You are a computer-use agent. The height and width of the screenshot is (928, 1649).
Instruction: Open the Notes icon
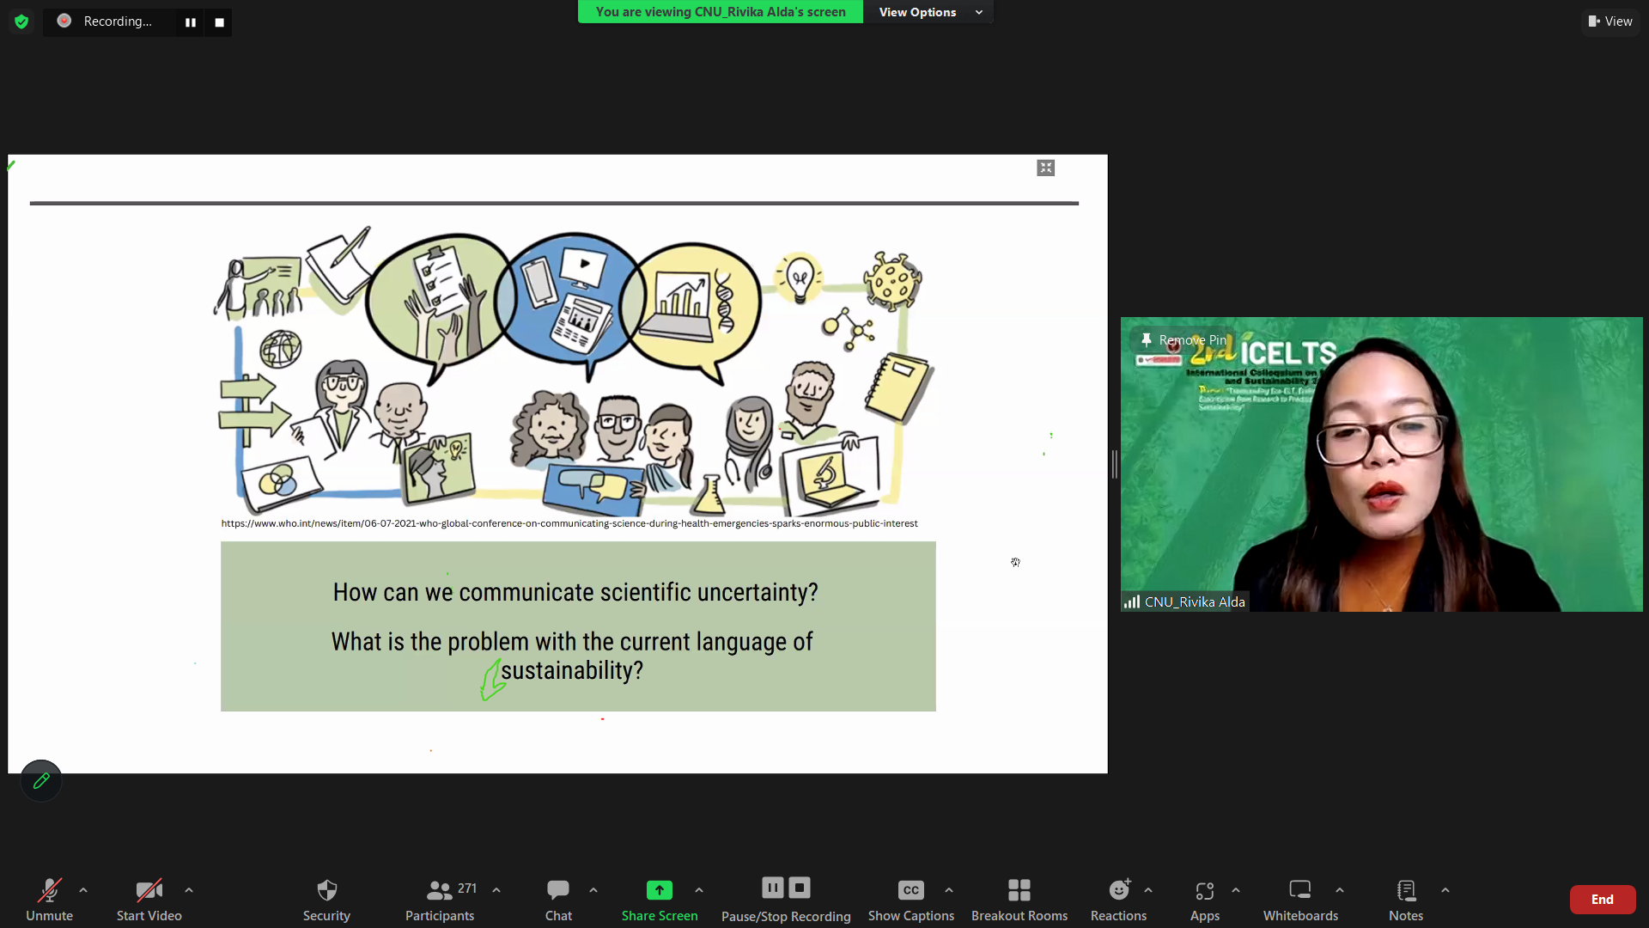1406,889
